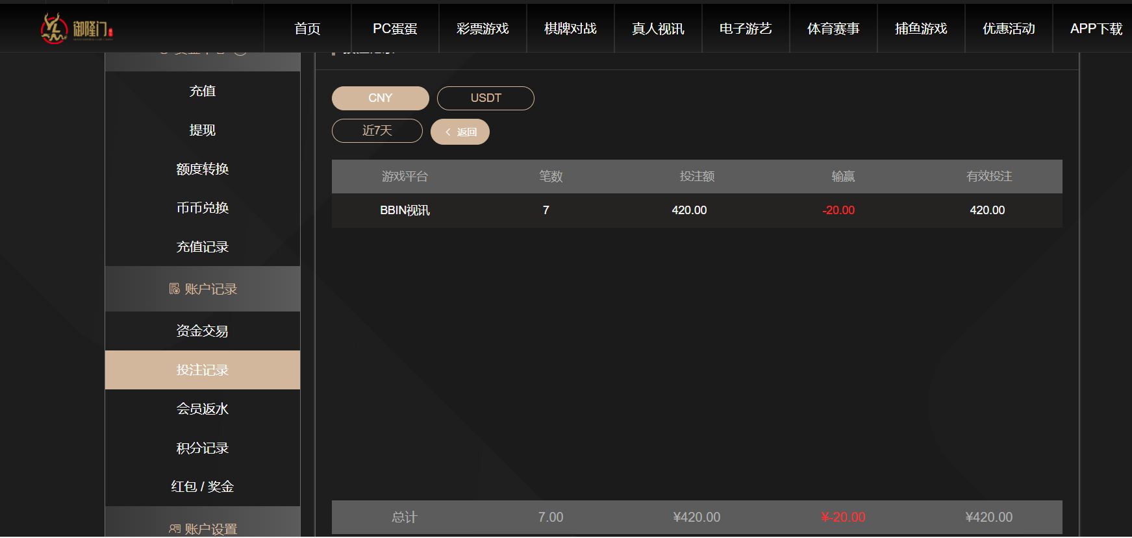This screenshot has width=1132, height=538.
Task: Switch to USDT currency toggle
Action: click(486, 98)
